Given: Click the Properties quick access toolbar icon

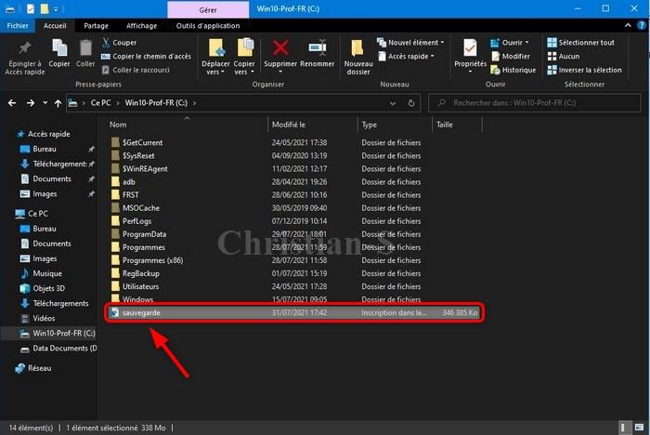Looking at the screenshot, I should pyautogui.click(x=31, y=8).
